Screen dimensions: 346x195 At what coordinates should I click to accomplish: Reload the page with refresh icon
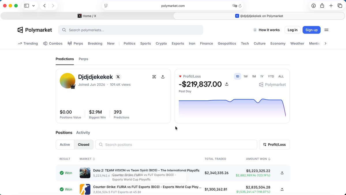pos(240,6)
